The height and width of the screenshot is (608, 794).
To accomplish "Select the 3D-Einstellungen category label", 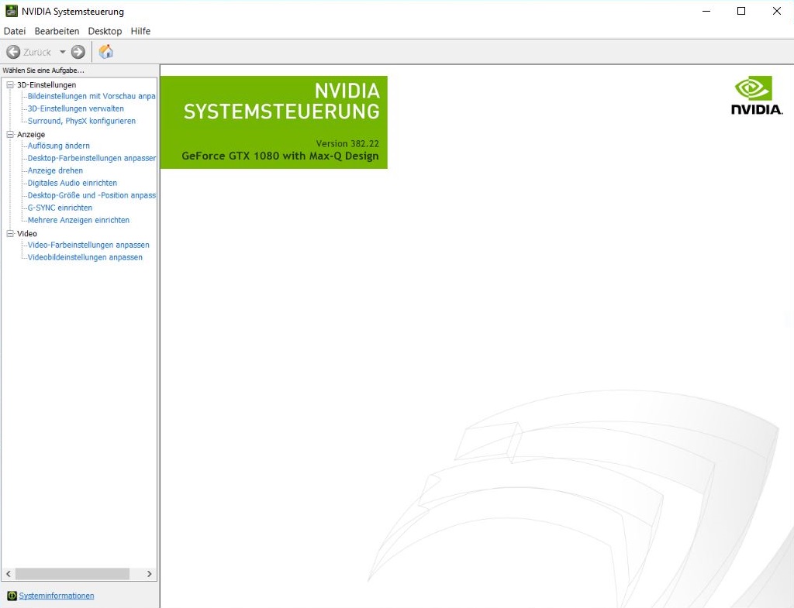I will pyautogui.click(x=47, y=85).
